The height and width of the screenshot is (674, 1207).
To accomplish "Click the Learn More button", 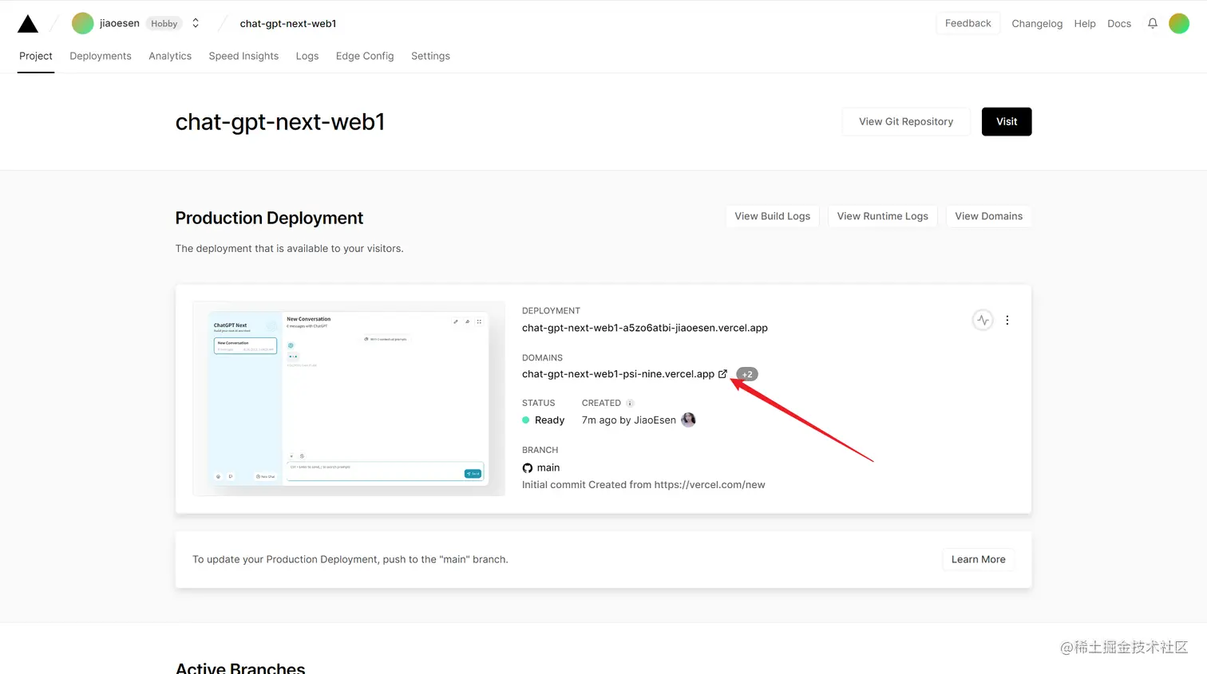I will tap(978, 559).
